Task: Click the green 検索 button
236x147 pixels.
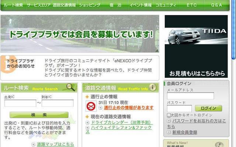Action: pyautogui.click(x=39, y=115)
